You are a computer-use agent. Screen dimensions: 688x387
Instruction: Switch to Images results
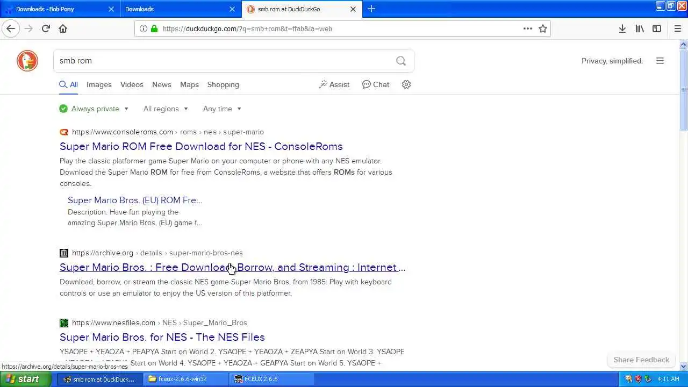coord(99,84)
